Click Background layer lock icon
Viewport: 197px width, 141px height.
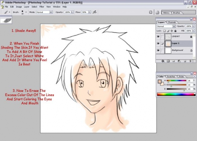pyautogui.click(x=191, y=50)
